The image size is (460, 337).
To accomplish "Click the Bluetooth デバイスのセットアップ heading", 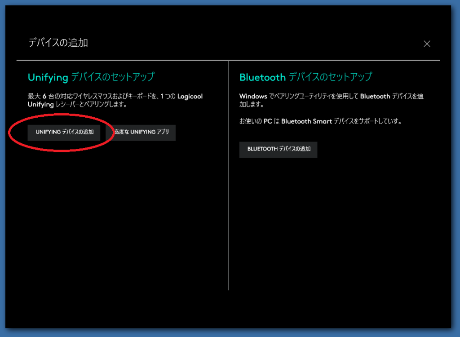I will [305, 77].
